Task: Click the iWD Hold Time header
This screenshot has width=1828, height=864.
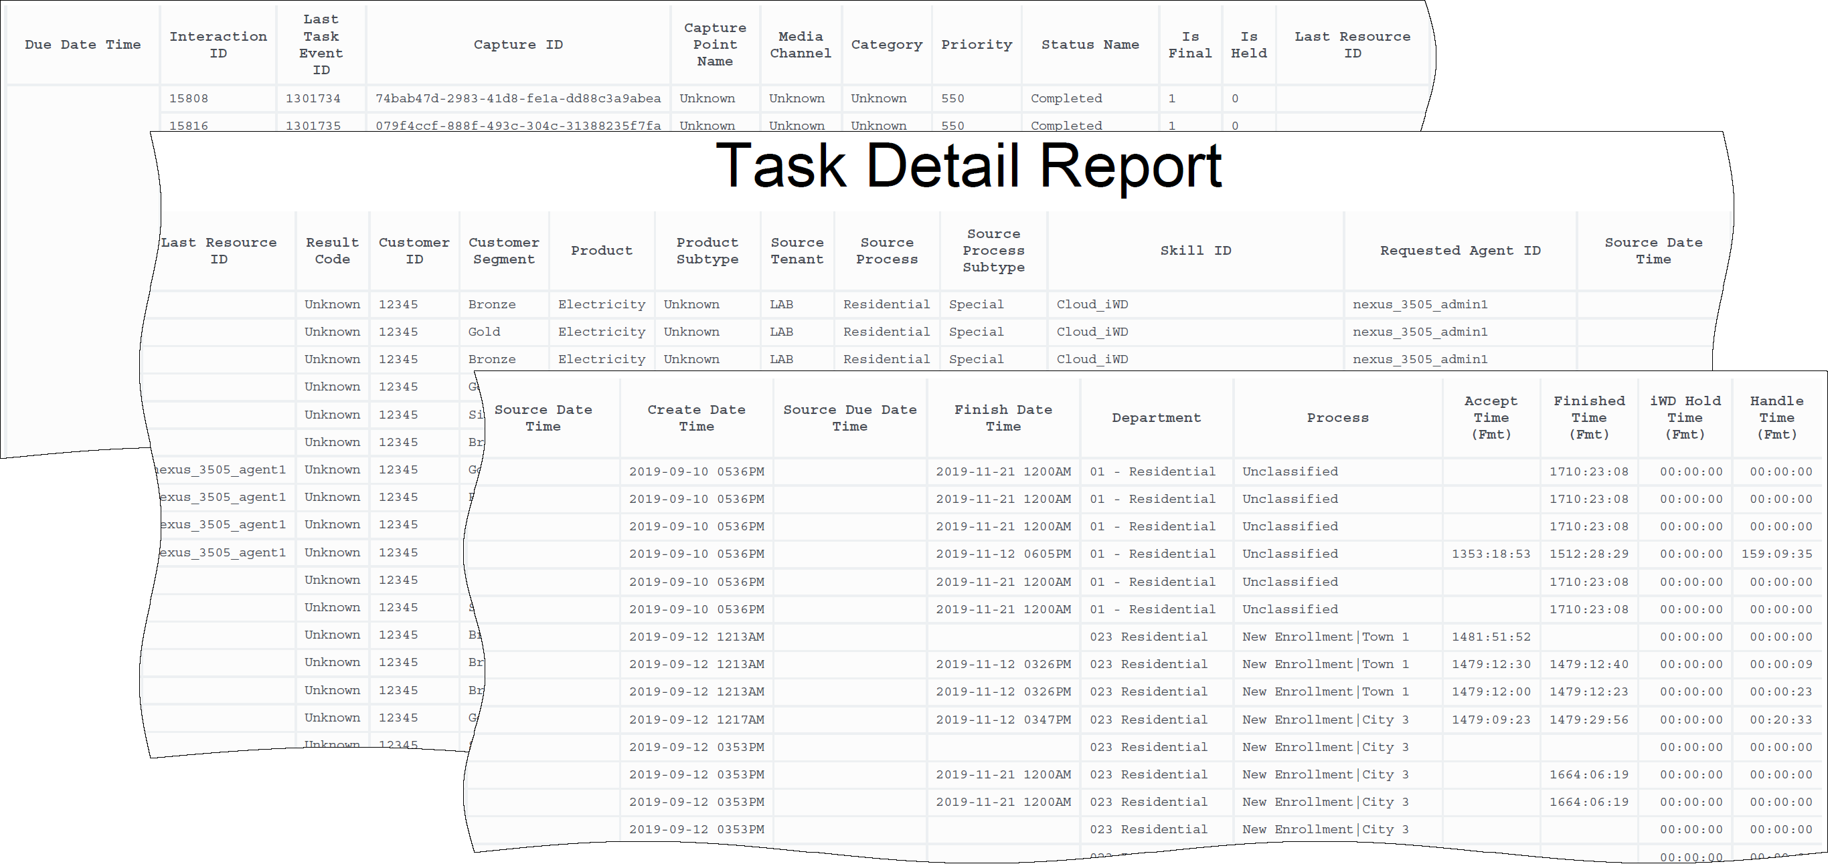Action: point(1684,418)
